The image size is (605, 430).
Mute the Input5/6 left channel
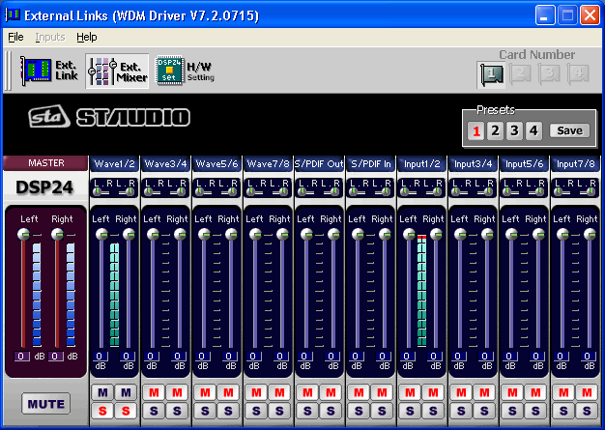pos(512,392)
